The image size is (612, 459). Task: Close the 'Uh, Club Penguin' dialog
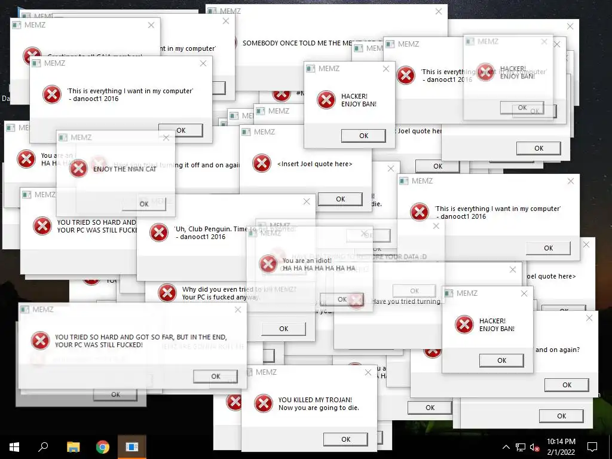(x=307, y=201)
